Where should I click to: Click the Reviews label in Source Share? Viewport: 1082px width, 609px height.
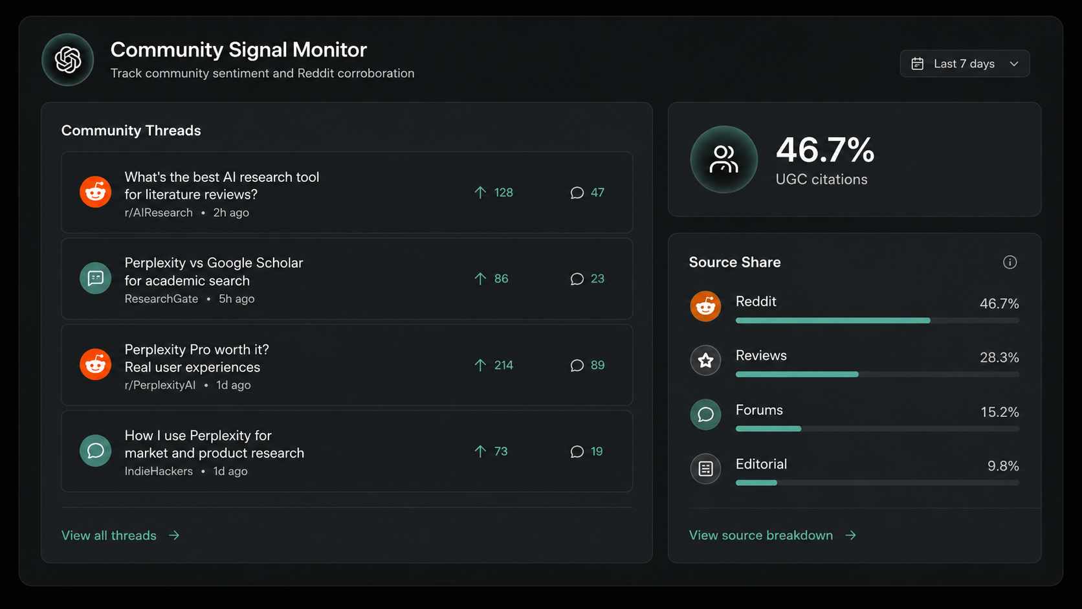(x=761, y=355)
